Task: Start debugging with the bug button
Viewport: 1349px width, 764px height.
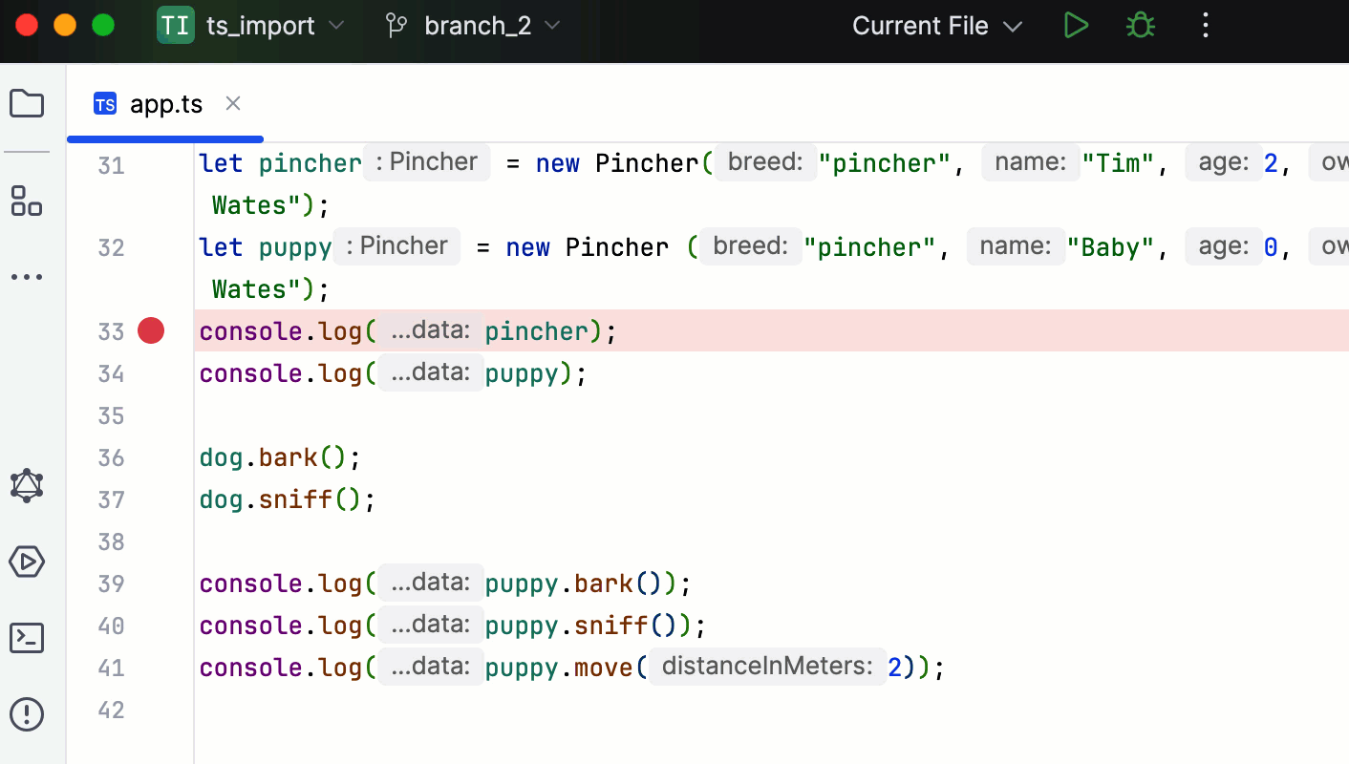Action: point(1141,26)
